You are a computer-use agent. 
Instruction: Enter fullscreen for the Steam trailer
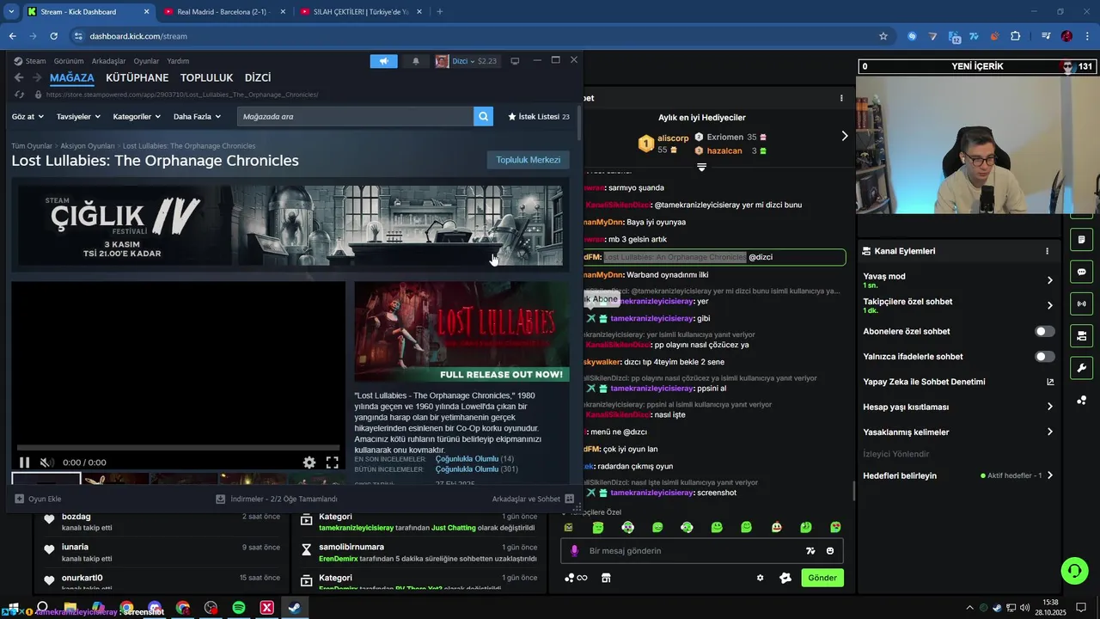pos(332,463)
